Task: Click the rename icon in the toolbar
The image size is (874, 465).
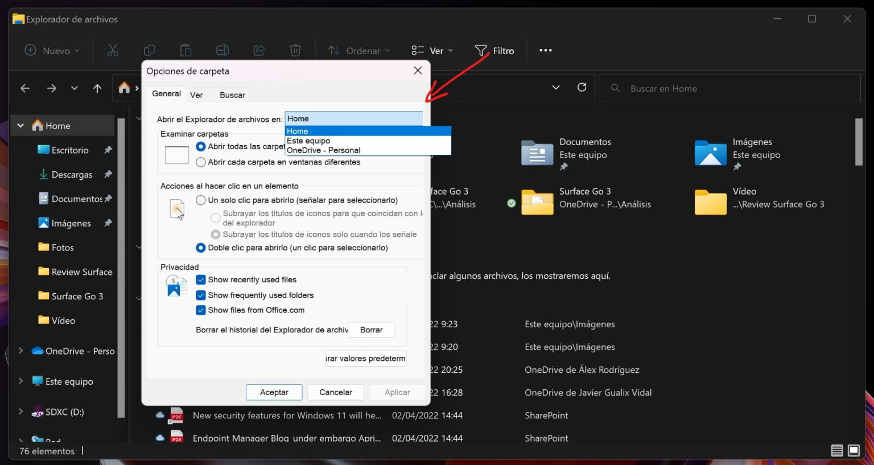Action: [x=222, y=50]
